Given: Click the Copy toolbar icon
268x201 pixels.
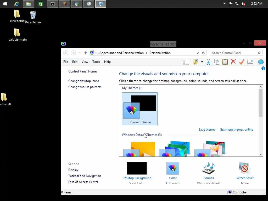Looking at the screenshot, I should pos(217,62).
